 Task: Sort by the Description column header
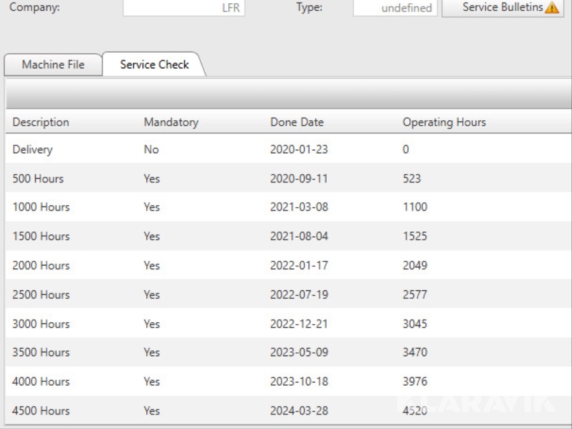pos(41,122)
